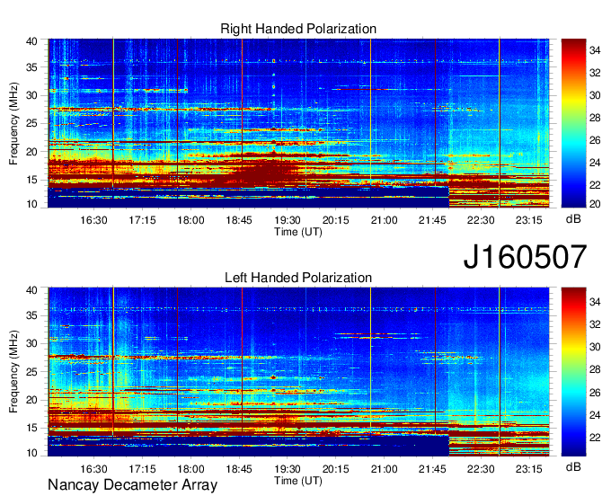
Task: Click the 22:30 time tick under Right Handed plot
Action: (x=481, y=220)
